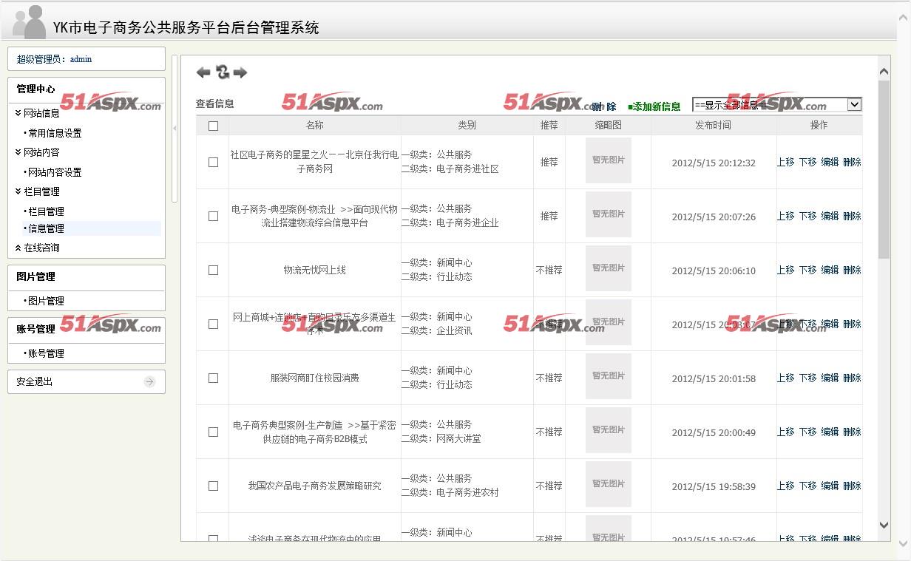Click 编辑 for 我国农产品电子商务发展策略研究 row
911x561 pixels.
(x=830, y=486)
